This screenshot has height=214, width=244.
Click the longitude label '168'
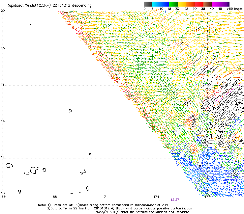54,197
